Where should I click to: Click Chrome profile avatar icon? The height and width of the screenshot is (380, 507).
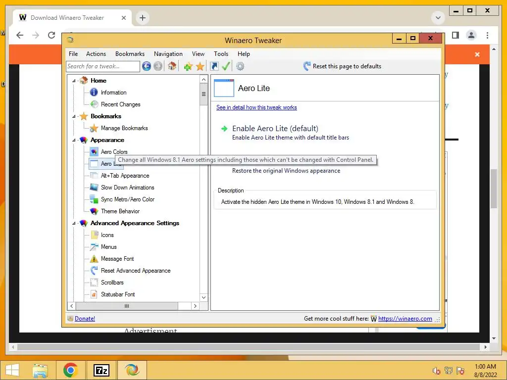coord(471,35)
